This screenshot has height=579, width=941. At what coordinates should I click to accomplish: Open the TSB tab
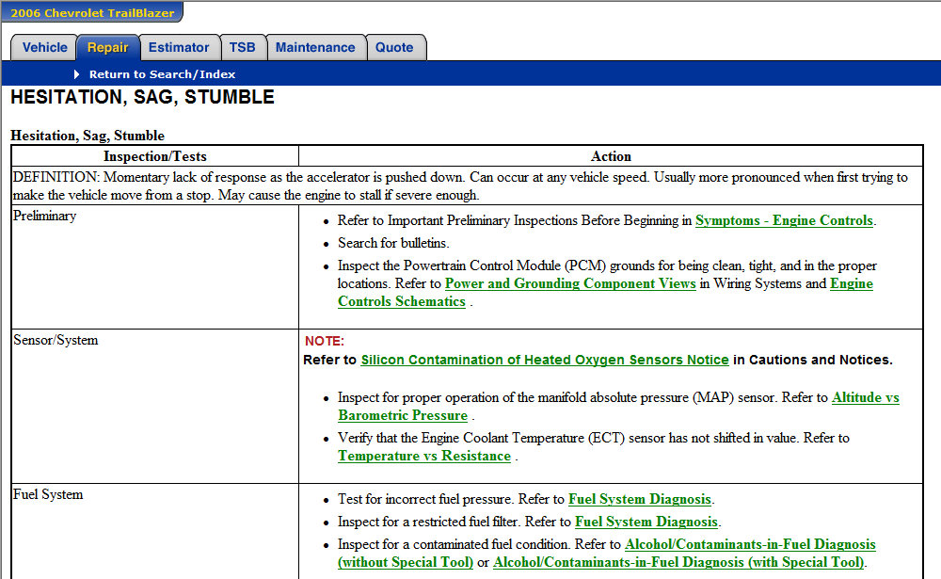tap(243, 47)
